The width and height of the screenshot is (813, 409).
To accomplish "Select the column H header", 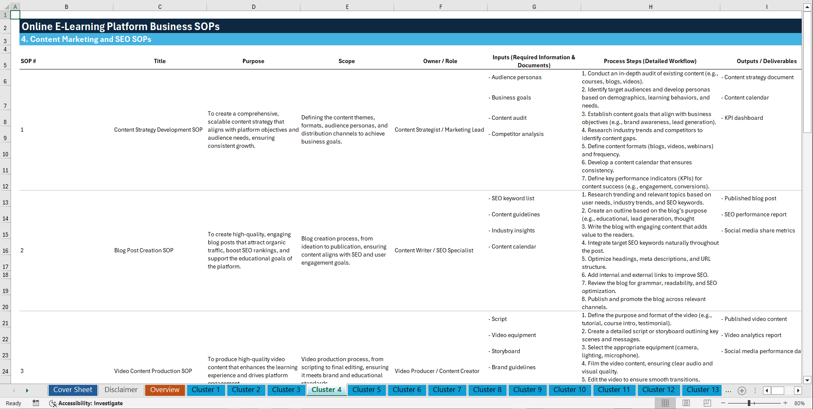I will (650, 6).
